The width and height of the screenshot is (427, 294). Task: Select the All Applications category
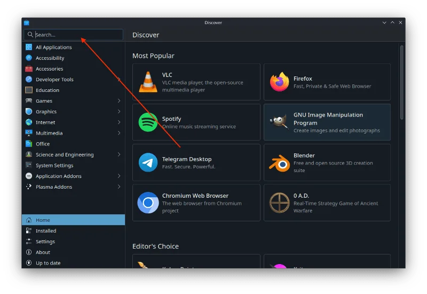(53, 48)
